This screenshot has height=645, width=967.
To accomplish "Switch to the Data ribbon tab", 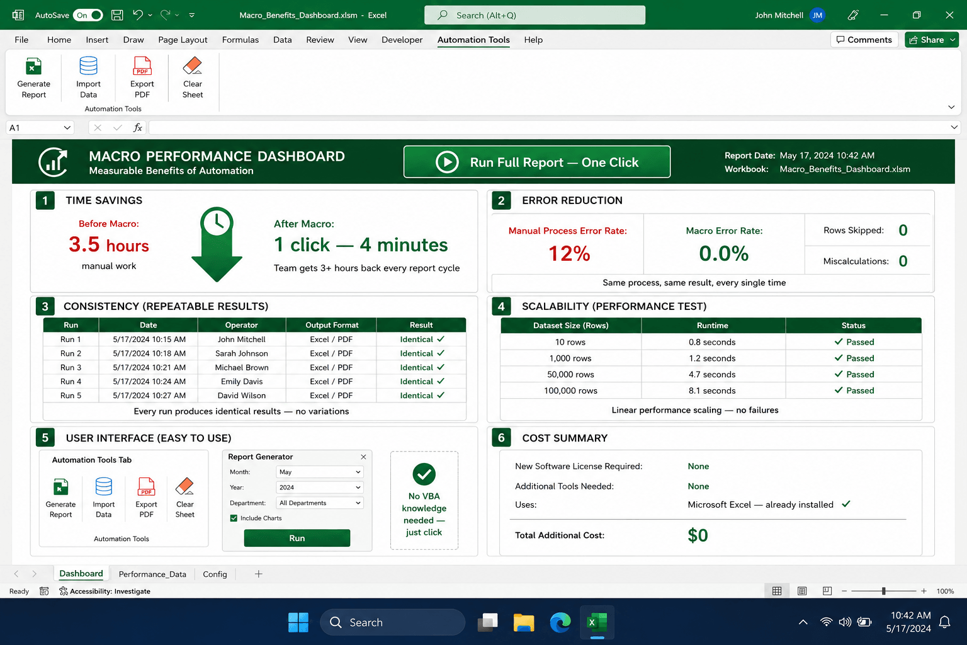I will tap(283, 40).
